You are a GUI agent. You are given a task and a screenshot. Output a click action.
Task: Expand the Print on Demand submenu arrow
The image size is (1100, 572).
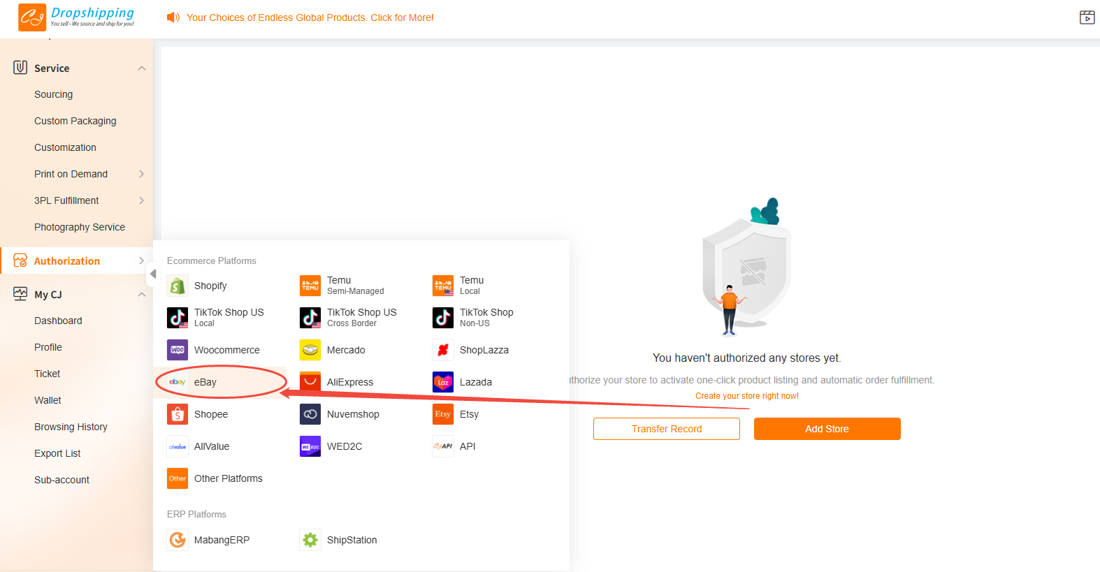pos(142,174)
